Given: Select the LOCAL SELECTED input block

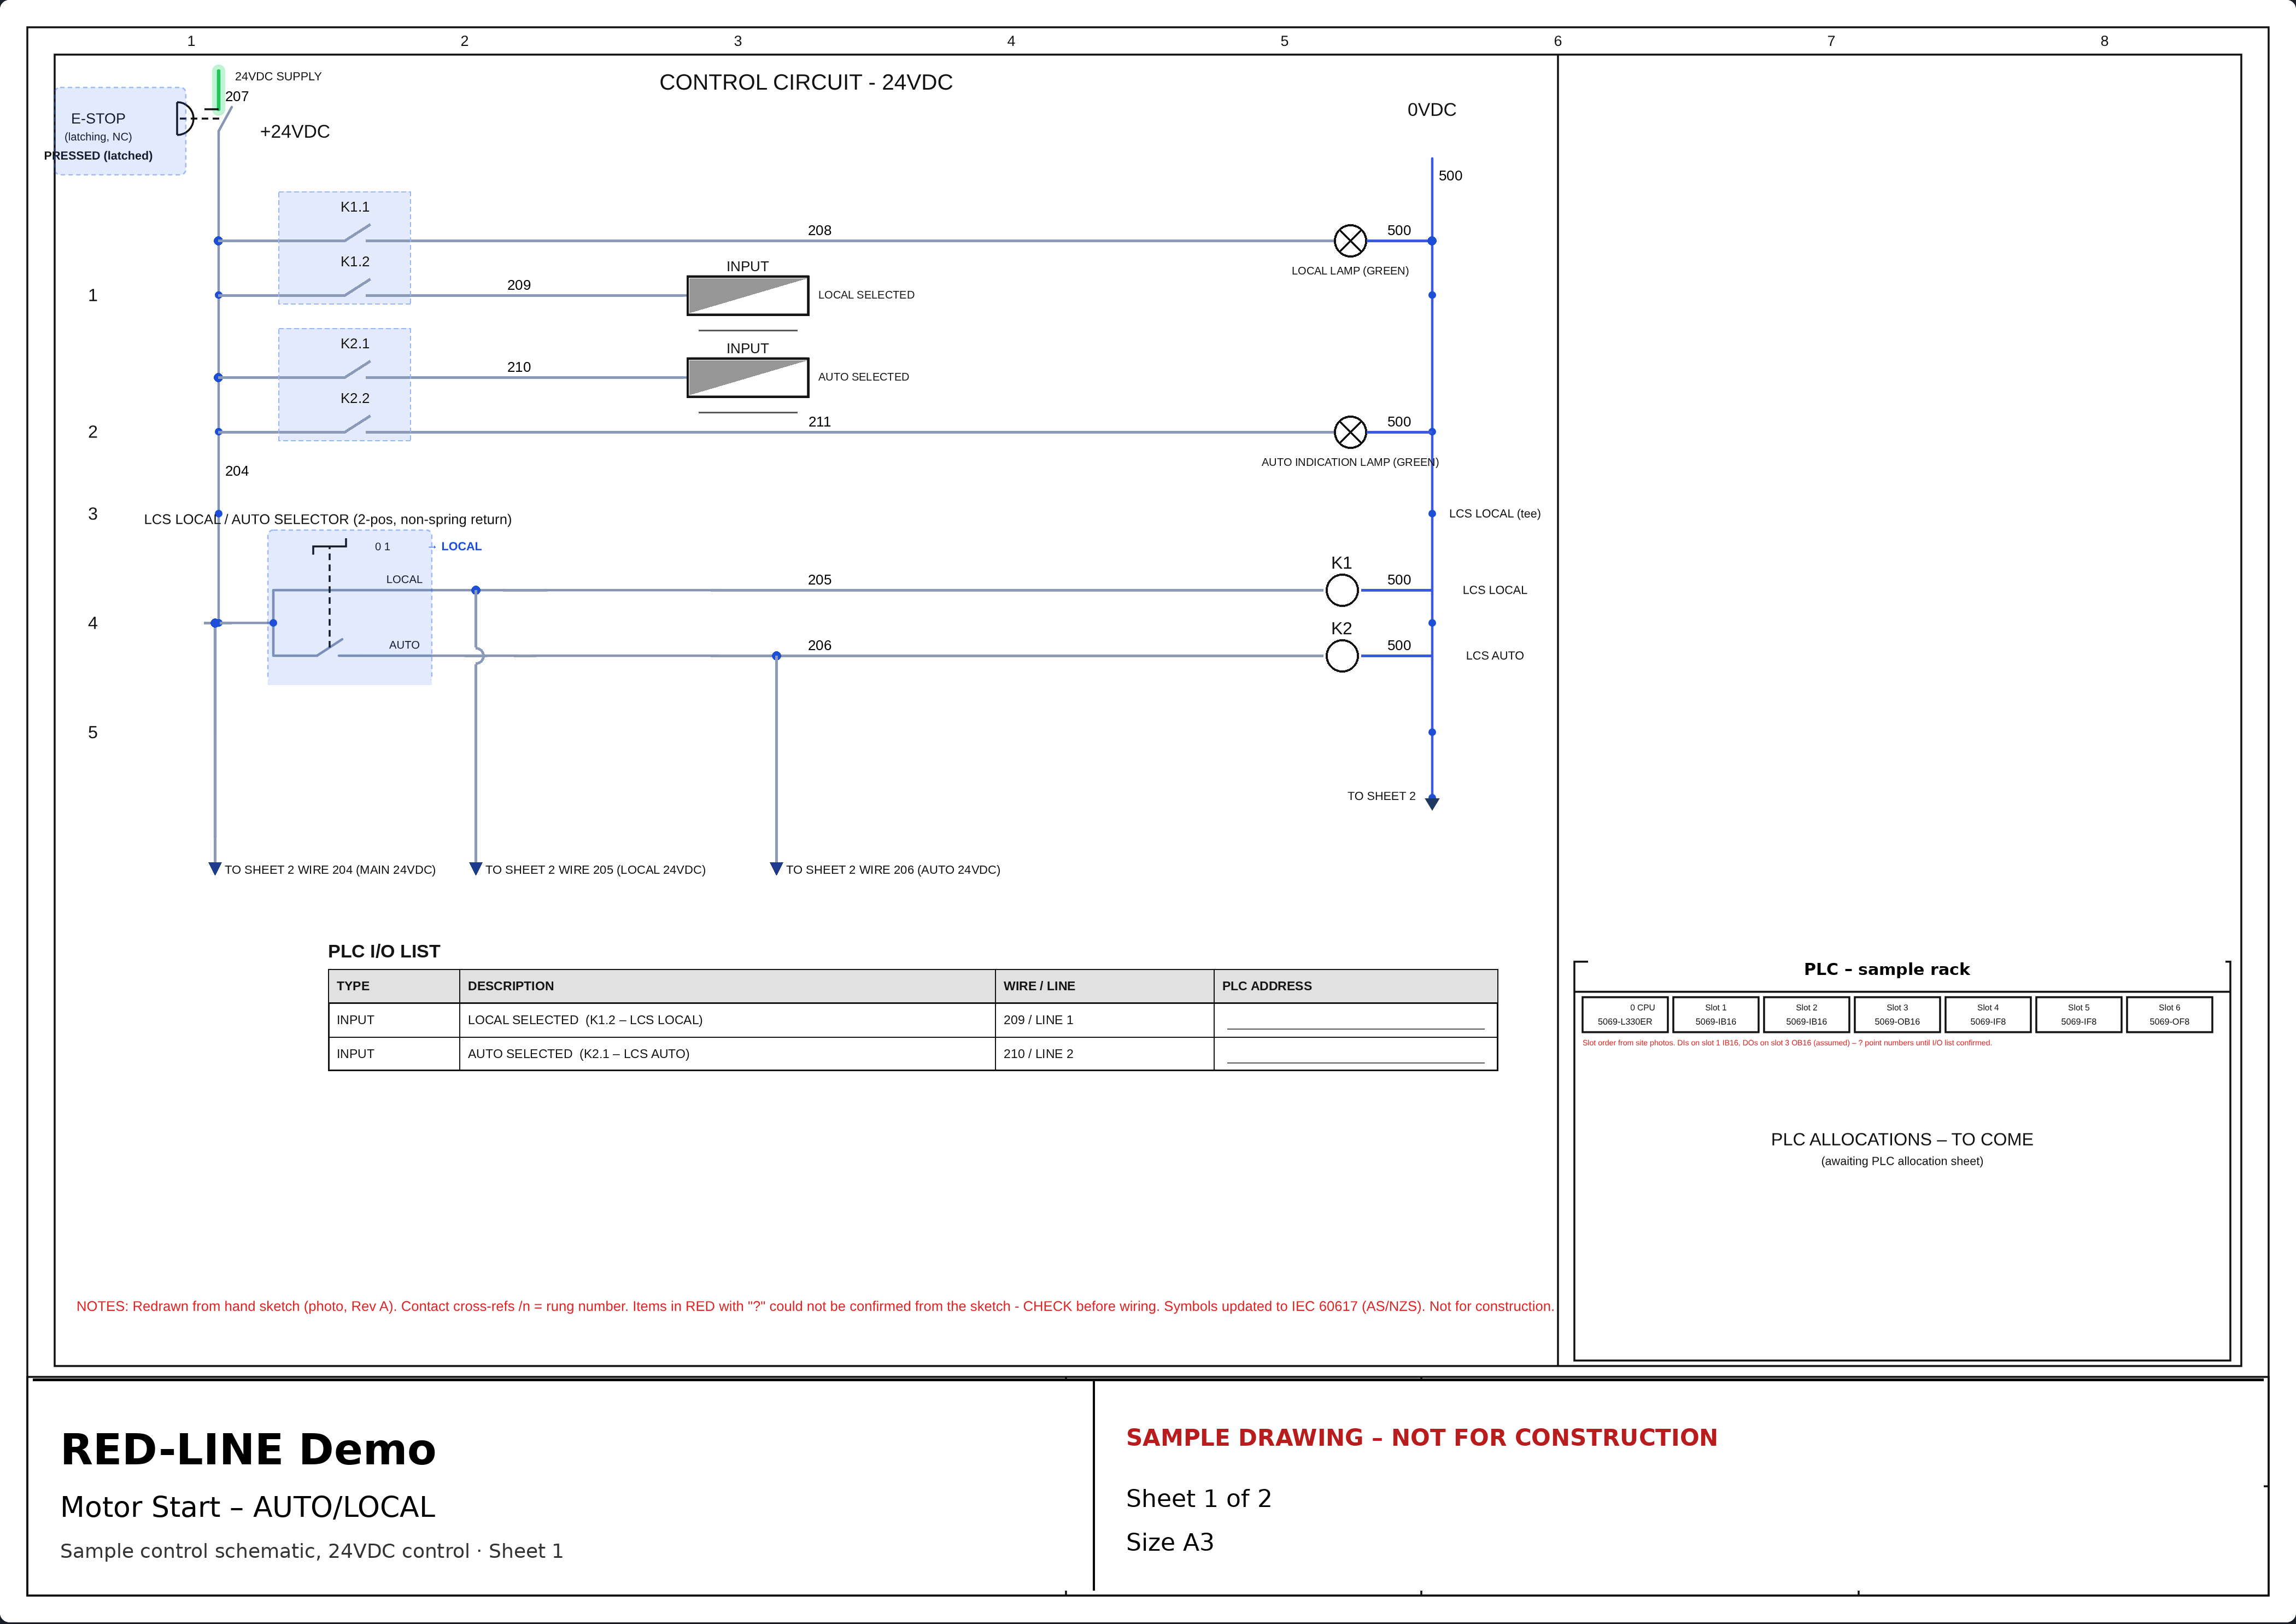Looking at the screenshot, I should pyautogui.click(x=748, y=296).
